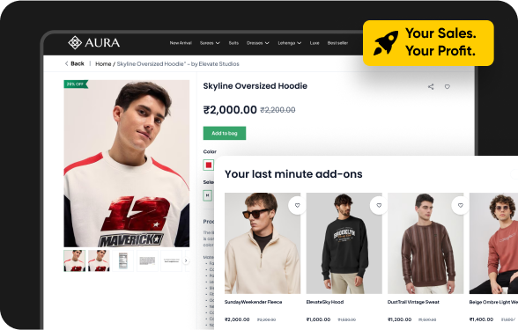Expand the Lehenga dropdown menu

click(x=289, y=43)
